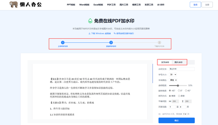This screenshot has height=125, width=218.
Task: Click the 【关键词】 line in the preview
Action: click(72, 103)
